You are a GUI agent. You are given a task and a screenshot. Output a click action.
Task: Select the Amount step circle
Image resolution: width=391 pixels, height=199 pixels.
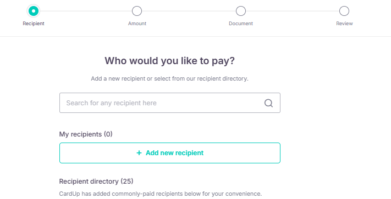click(137, 11)
